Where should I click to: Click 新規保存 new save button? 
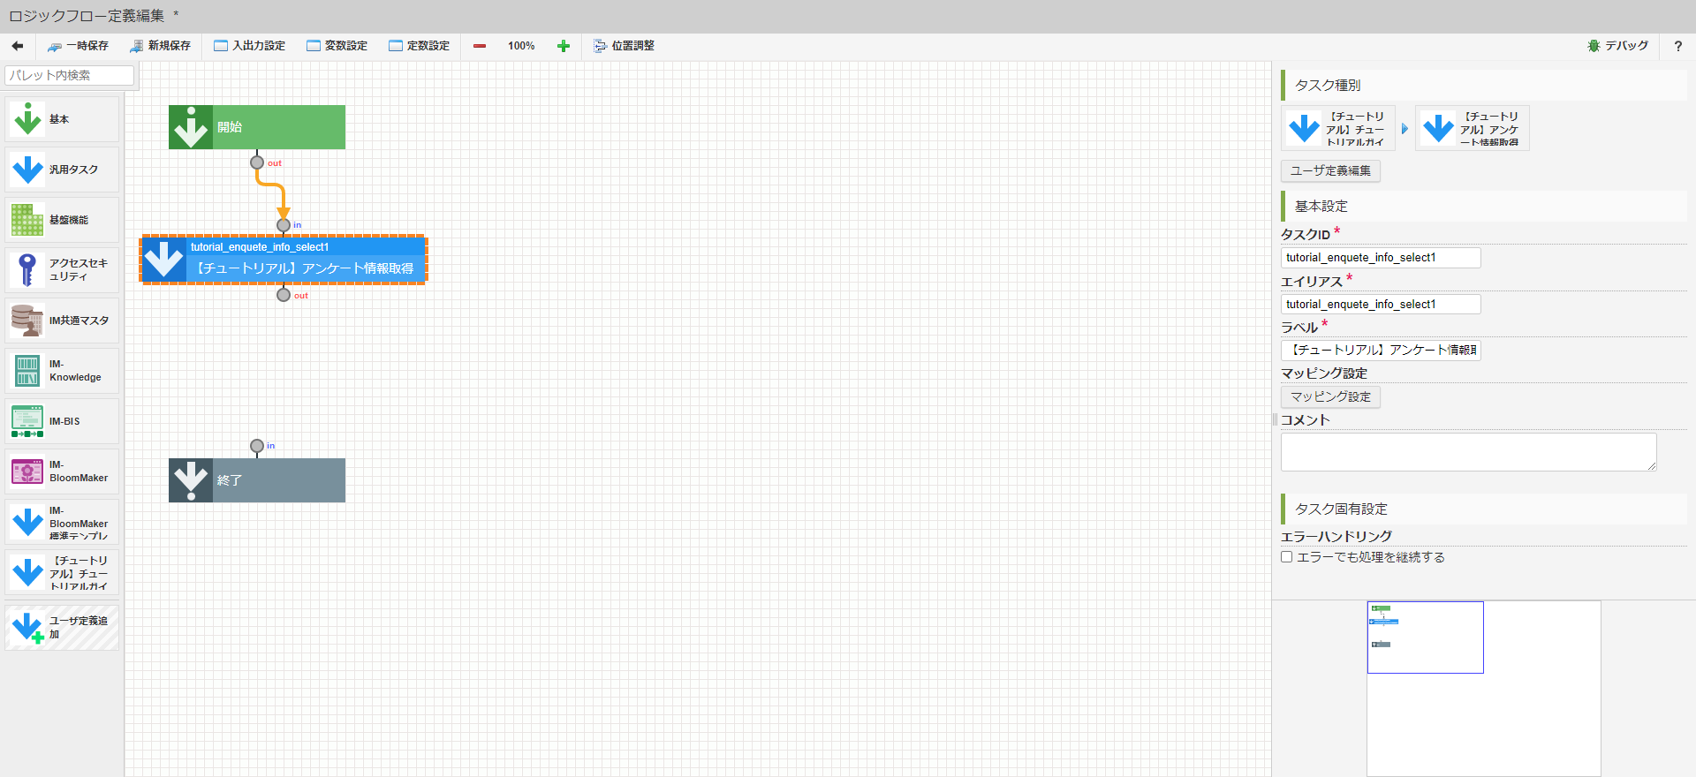160,46
